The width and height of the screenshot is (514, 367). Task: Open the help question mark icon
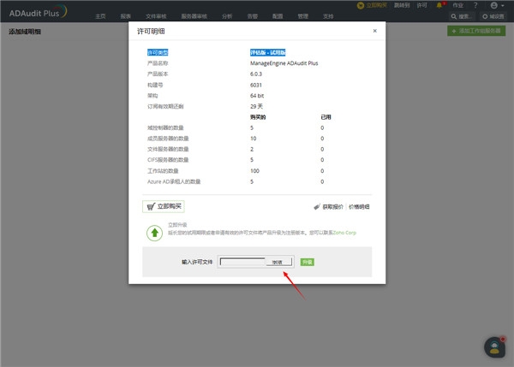coord(475,5)
